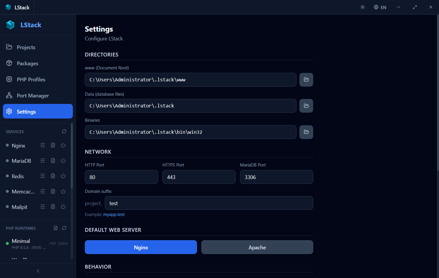Choose Nginx as the default web server
This screenshot has height=278, width=439.
pyautogui.click(x=141, y=247)
